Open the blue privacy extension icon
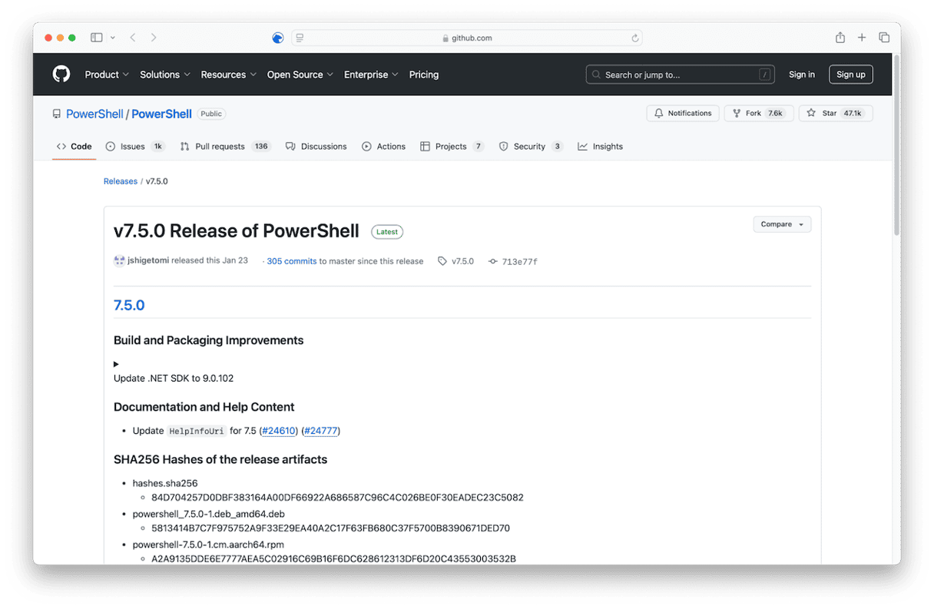Image resolution: width=934 pixels, height=609 pixels. [278, 38]
